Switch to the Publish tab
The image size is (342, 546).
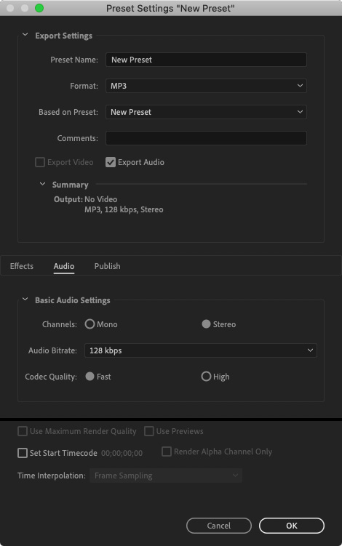(108, 266)
